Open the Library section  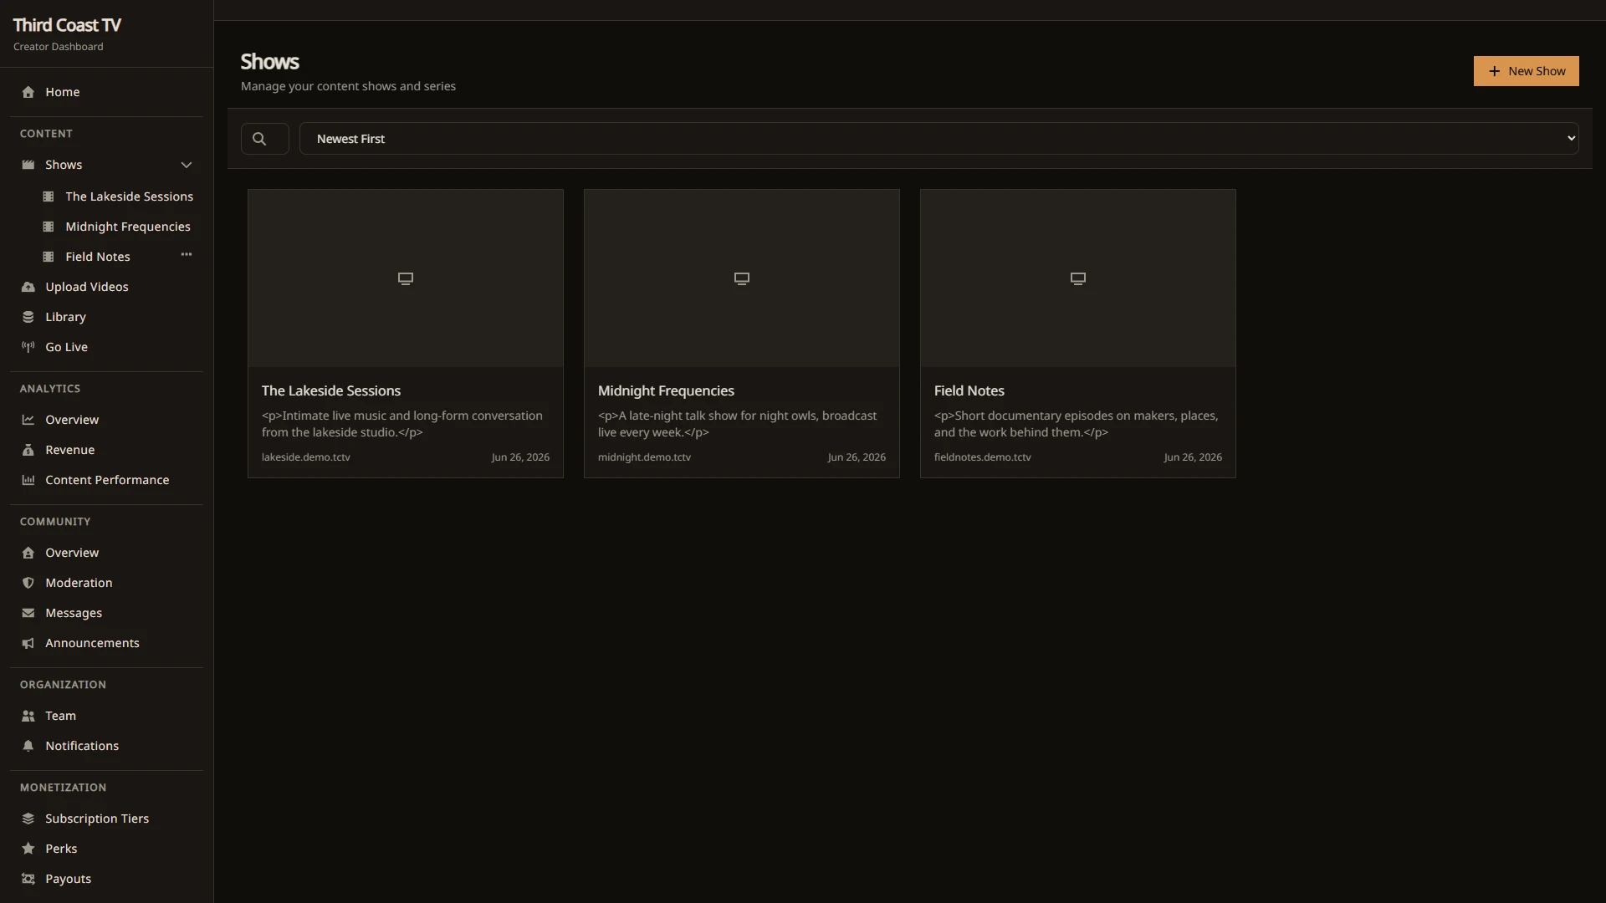point(106,317)
